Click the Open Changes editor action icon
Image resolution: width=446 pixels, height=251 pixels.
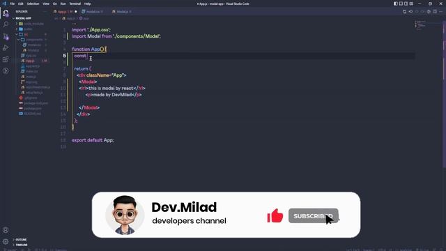pos(404,12)
